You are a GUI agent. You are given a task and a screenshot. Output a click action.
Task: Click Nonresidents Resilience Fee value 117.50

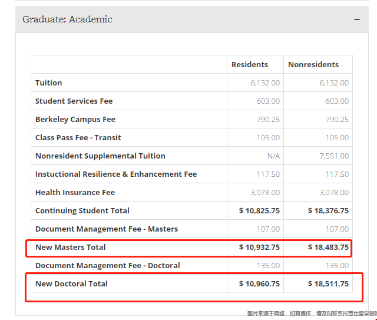click(x=337, y=174)
